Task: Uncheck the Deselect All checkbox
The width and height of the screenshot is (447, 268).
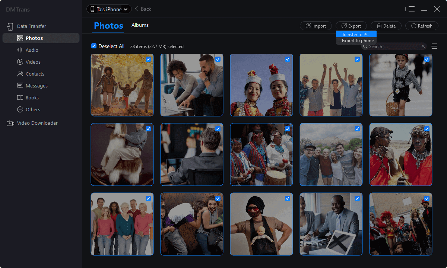Action: tap(94, 46)
